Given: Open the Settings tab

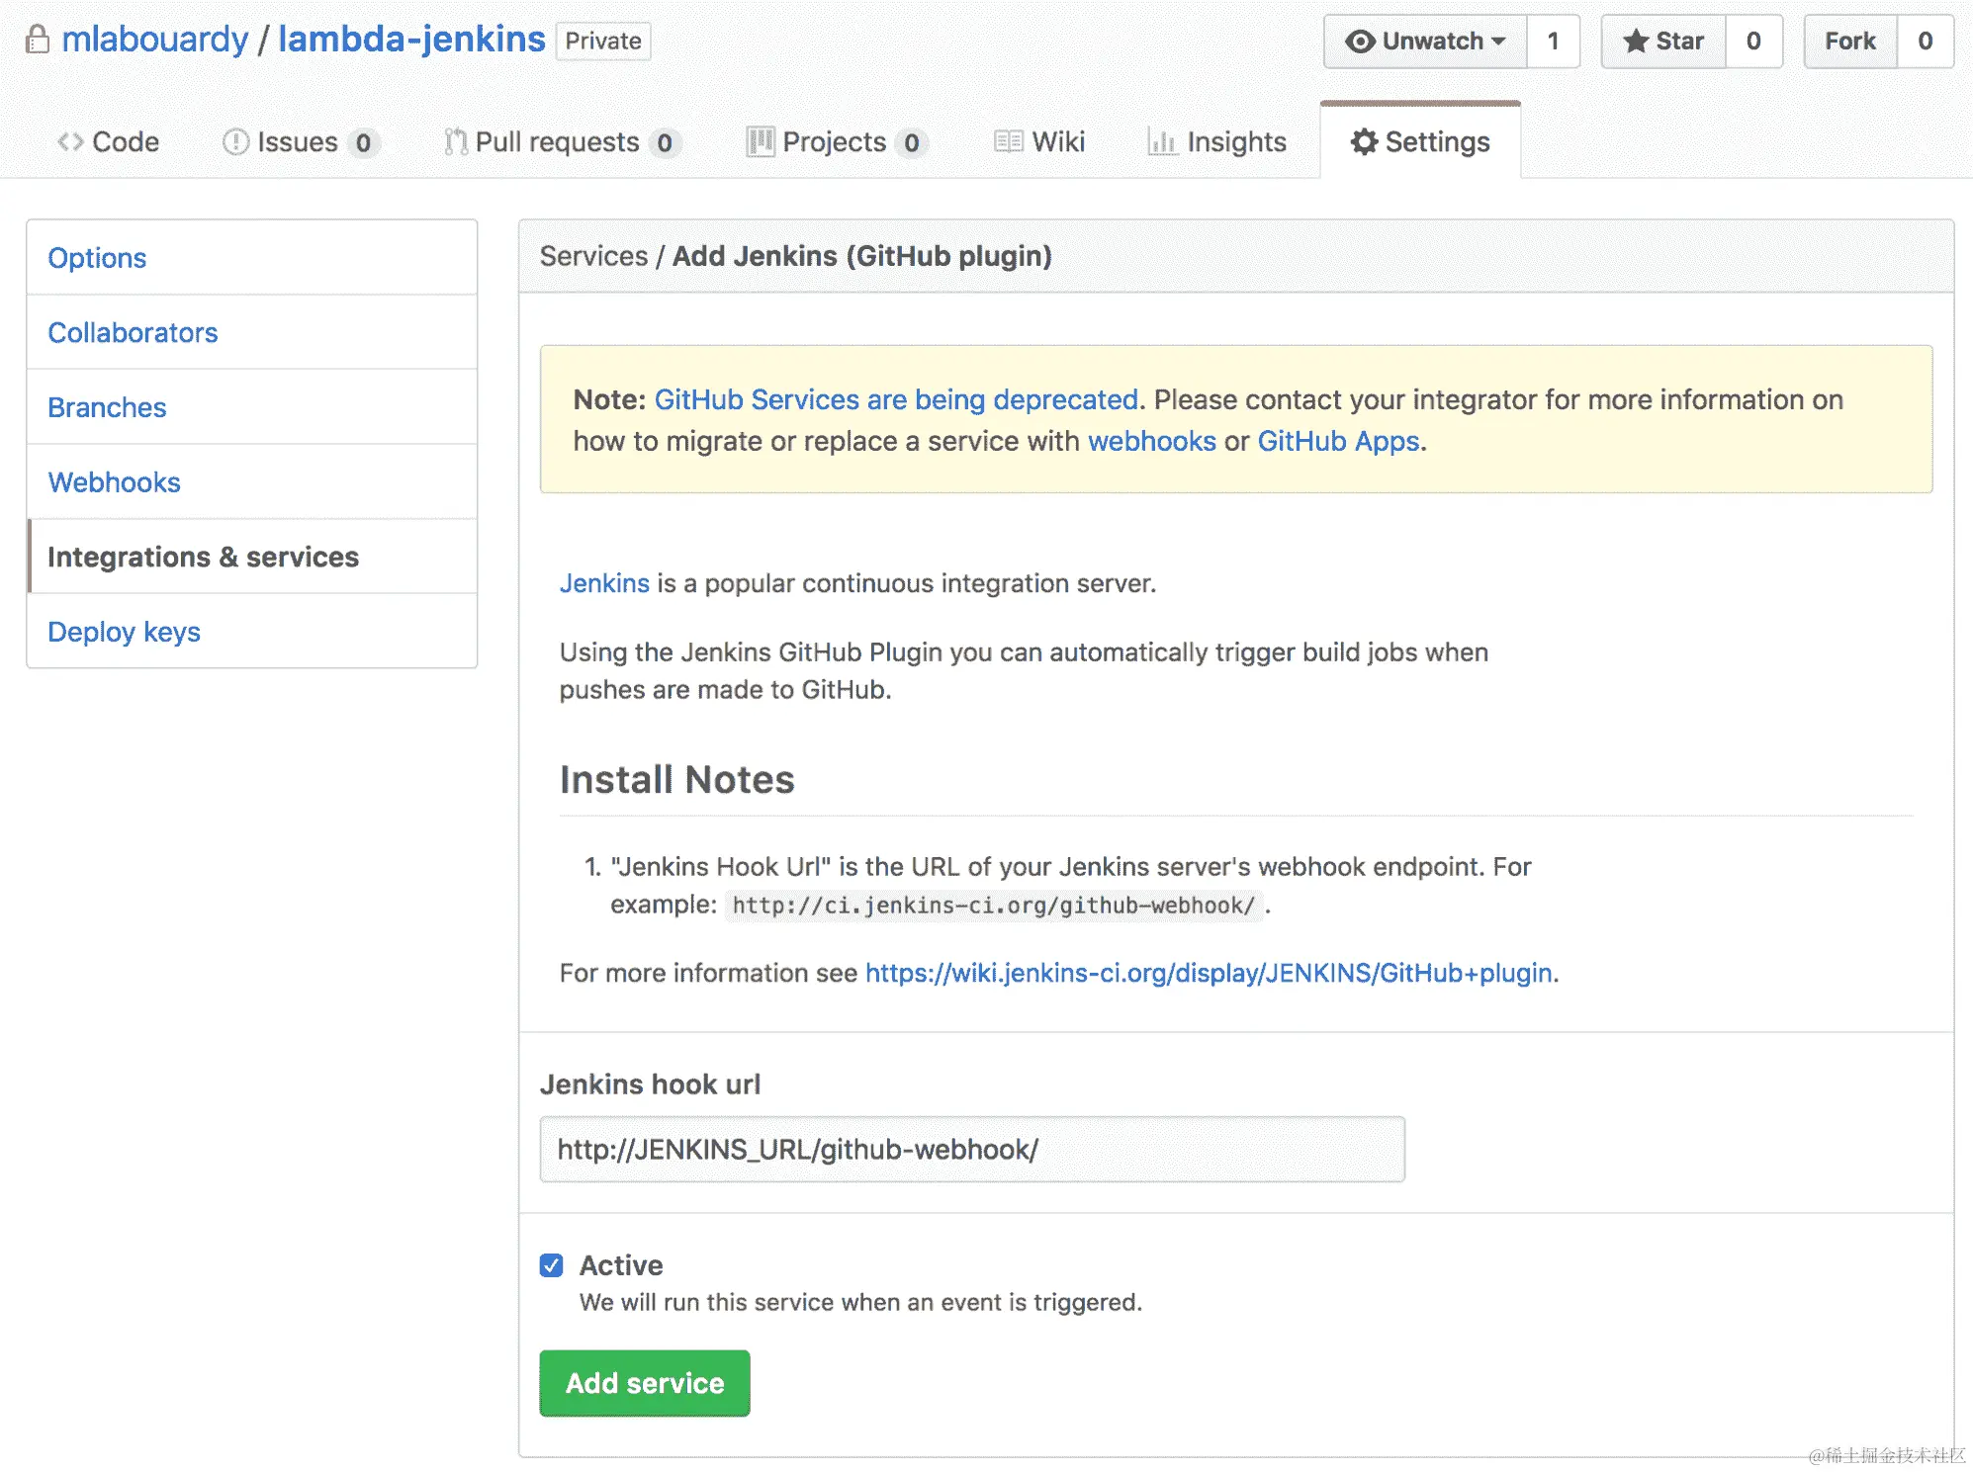Looking at the screenshot, I should click(x=1420, y=142).
